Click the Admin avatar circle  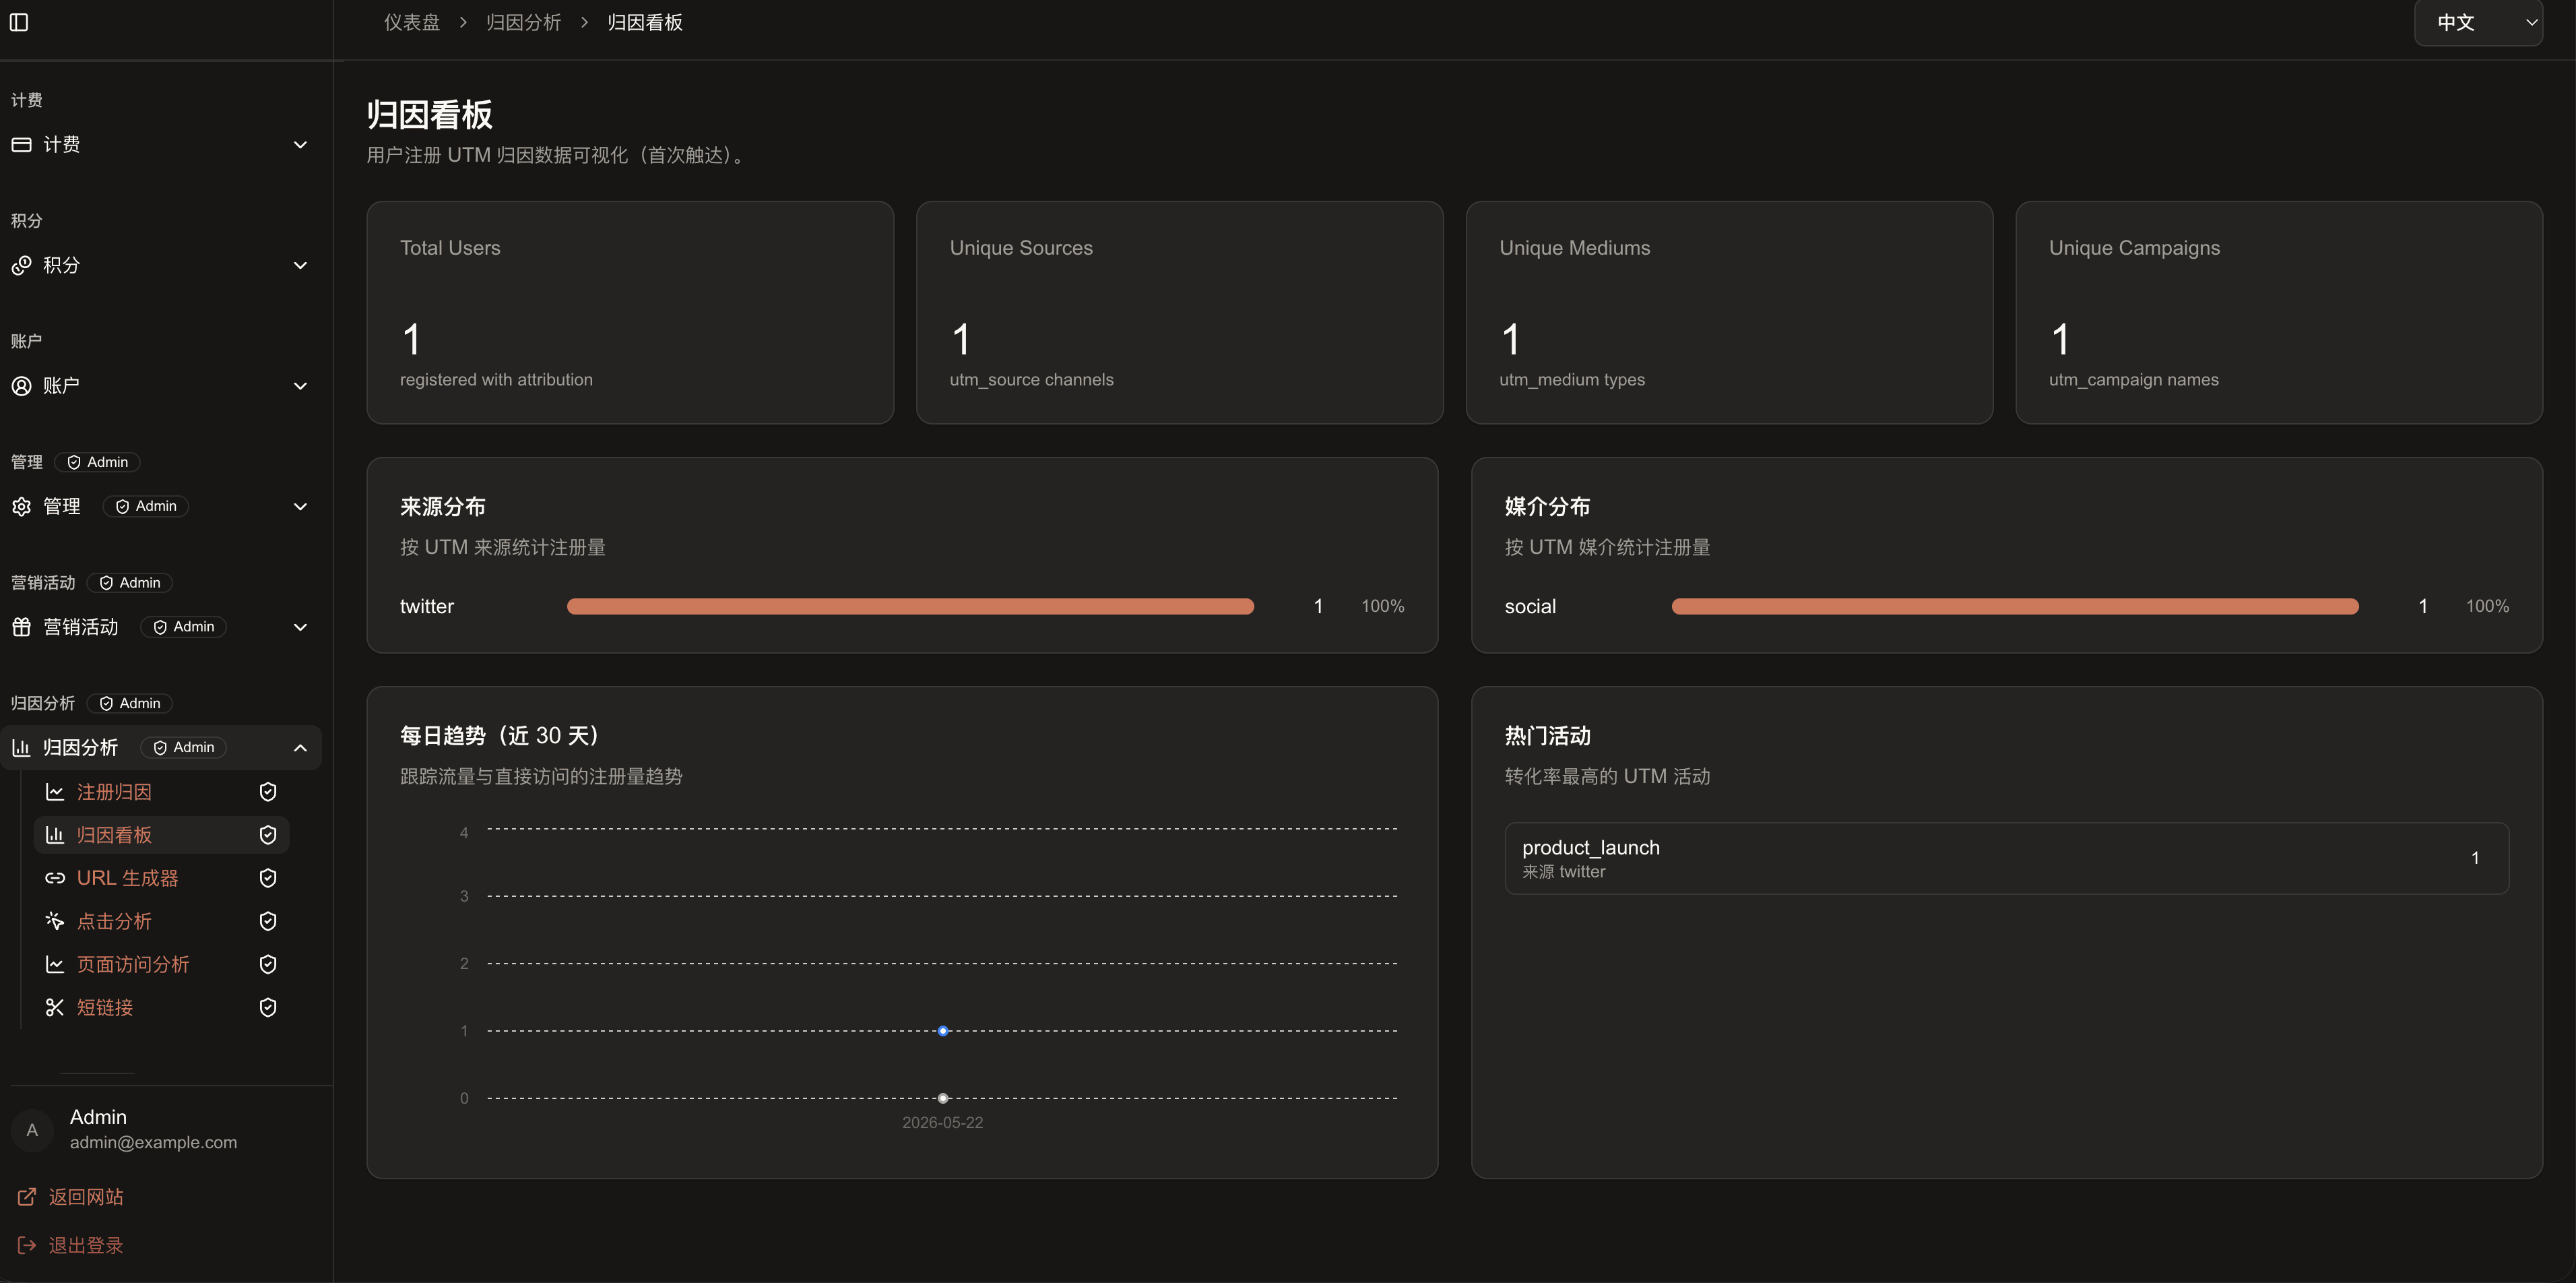(32, 1130)
